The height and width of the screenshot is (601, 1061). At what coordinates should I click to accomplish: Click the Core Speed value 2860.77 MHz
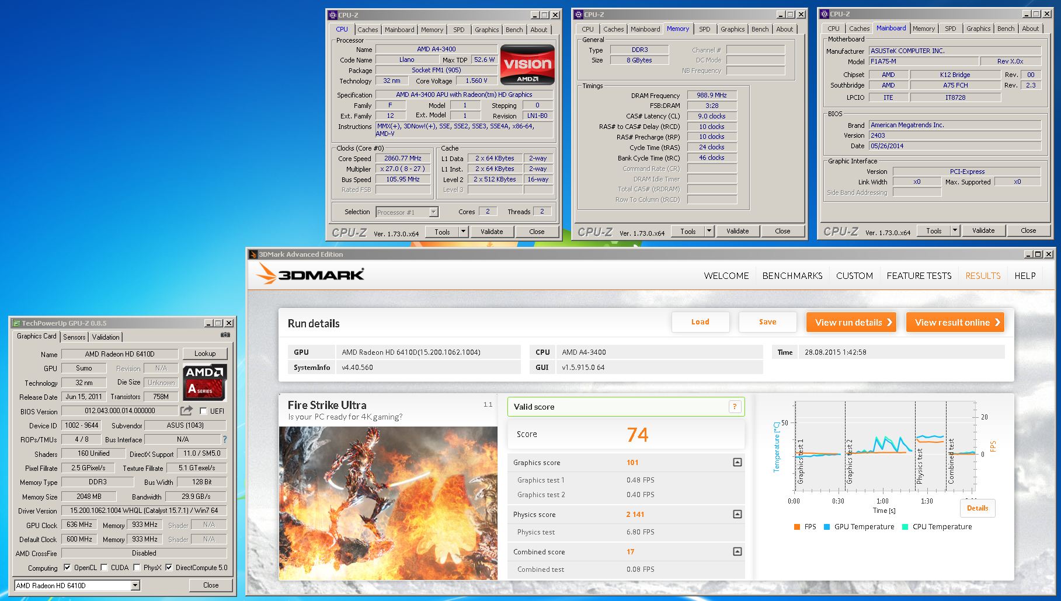(403, 158)
